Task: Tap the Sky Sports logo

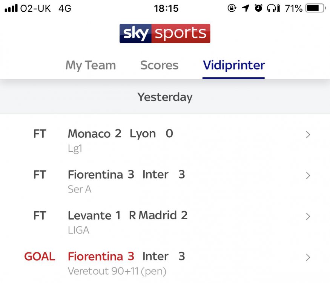Action: tap(165, 34)
